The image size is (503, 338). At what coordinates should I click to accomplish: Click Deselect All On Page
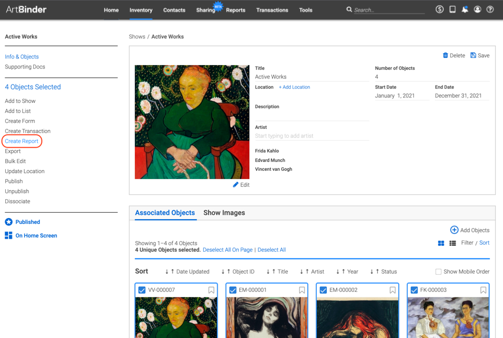point(228,249)
